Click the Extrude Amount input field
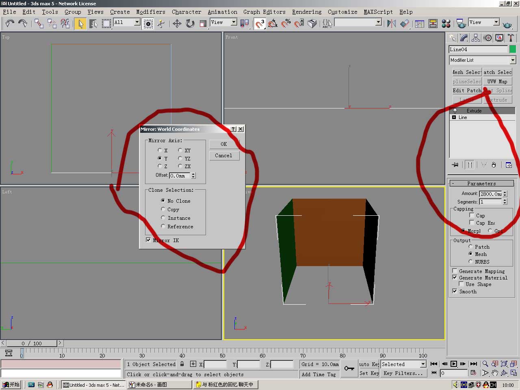The width and height of the screenshot is (520, 390). [x=490, y=194]
